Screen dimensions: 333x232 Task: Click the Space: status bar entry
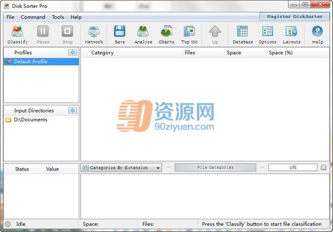[x=90, y=224]
